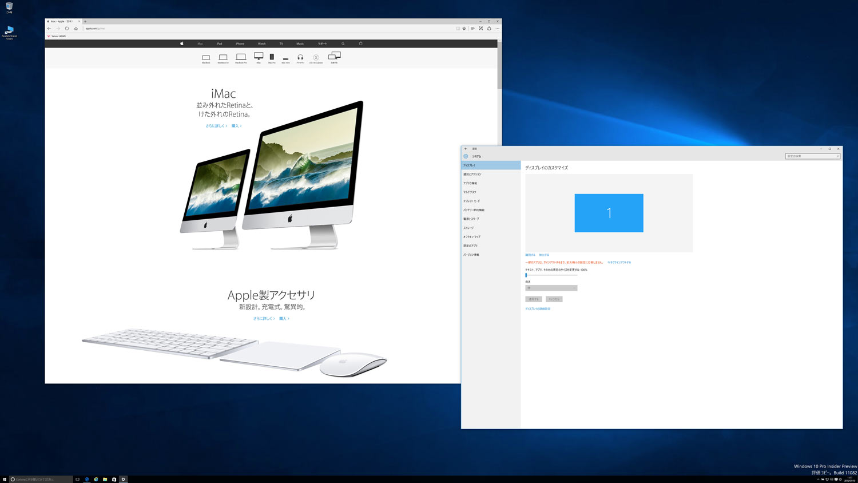Open Music in Apple navigation bar
This screenshot has height=483, width=858.
(x=300, y=43)
